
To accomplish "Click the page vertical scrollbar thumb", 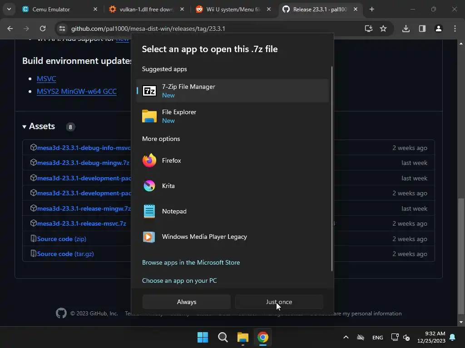I will pyautogui.click(x=461, y=256).
